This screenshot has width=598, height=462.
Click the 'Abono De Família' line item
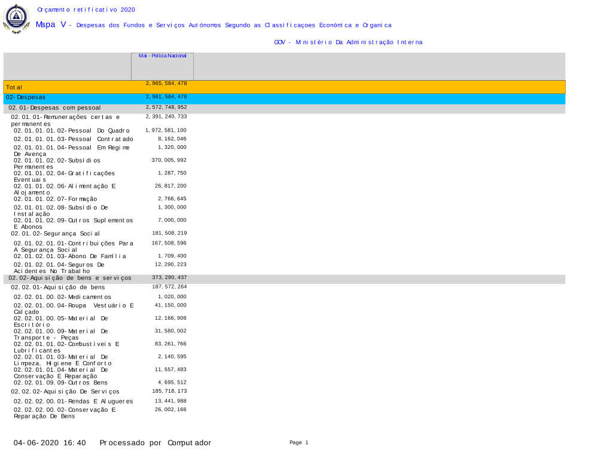tap(69, 256)
